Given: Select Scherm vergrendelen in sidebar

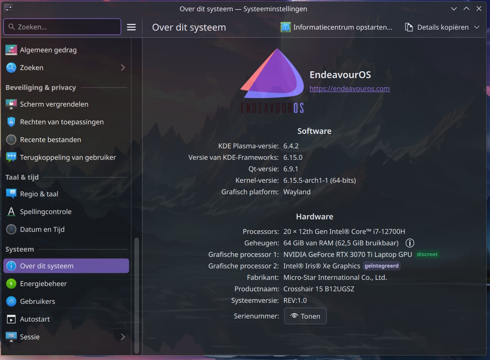Looking at the screenshot, I should coord(66,104).
